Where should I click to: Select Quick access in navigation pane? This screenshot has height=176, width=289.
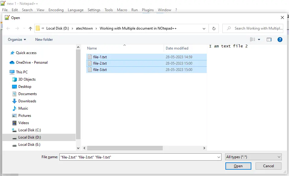tap(26, 53)
